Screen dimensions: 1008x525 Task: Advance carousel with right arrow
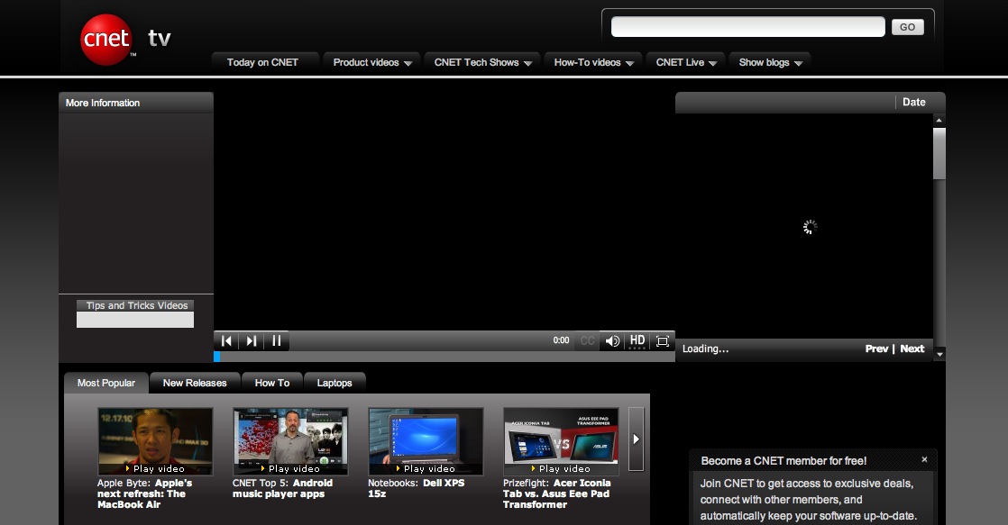[x=636, y=439]
